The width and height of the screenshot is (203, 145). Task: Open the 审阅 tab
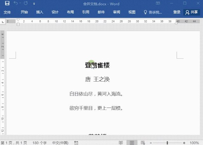116,12
